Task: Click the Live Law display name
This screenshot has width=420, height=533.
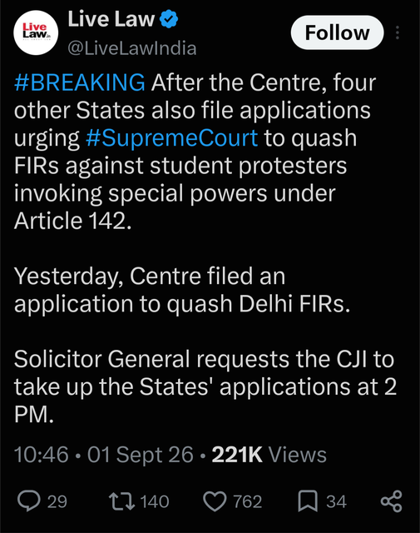Action: click(x=111, y=19)
